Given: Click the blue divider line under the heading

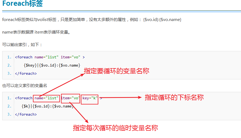Looking at the screenshot, I should [x=121, y=11].
